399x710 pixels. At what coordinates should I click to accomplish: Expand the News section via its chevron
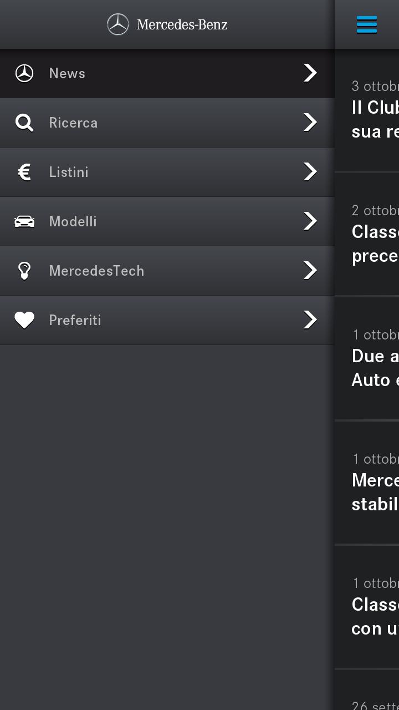[x=310, y=73]
